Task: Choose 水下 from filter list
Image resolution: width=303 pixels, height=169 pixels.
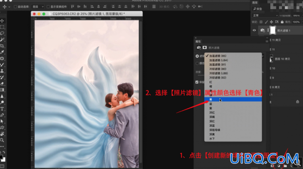Action: 233,138
